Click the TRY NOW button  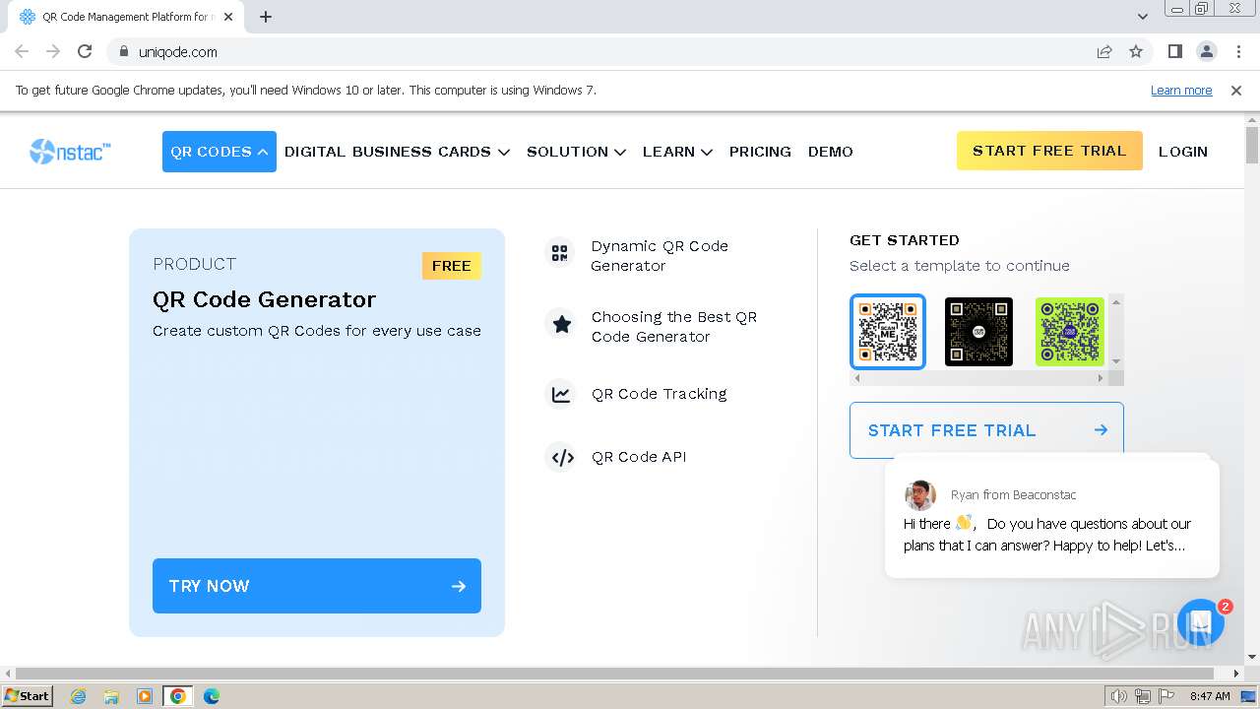click(x=317, y=586)
